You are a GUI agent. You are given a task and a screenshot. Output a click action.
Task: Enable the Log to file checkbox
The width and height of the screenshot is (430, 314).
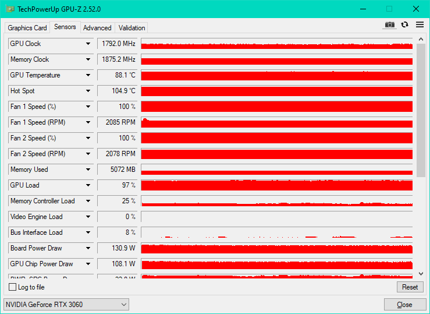coord(12,287)
